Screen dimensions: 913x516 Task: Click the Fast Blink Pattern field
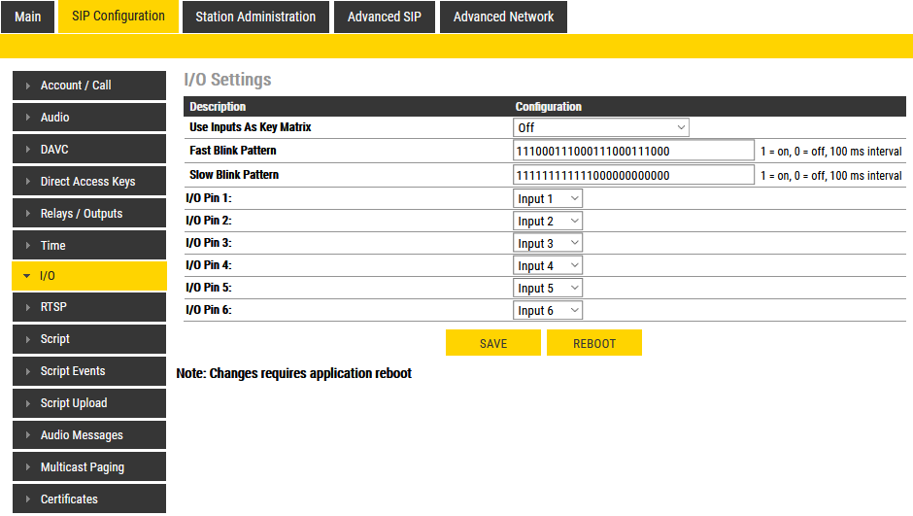click(x=633, y=151)
